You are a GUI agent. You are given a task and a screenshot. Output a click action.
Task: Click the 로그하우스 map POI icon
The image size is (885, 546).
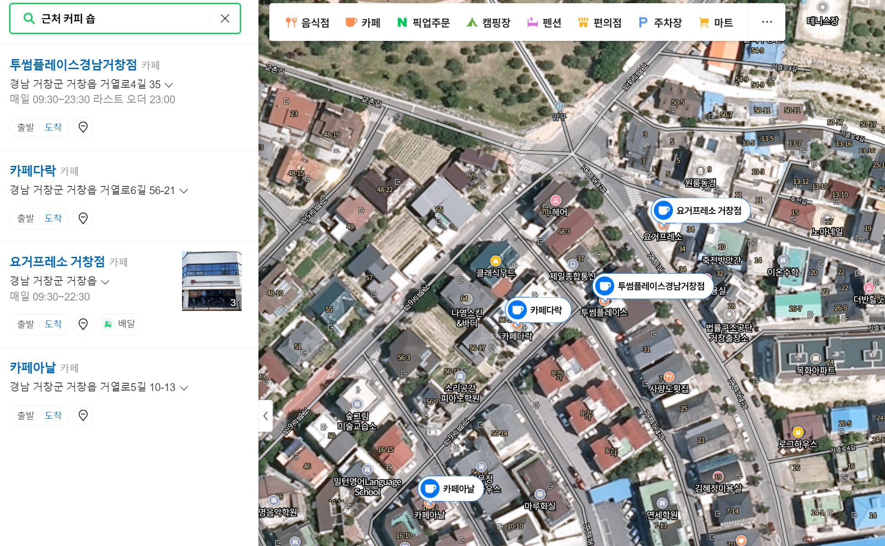tap(798, 432)
